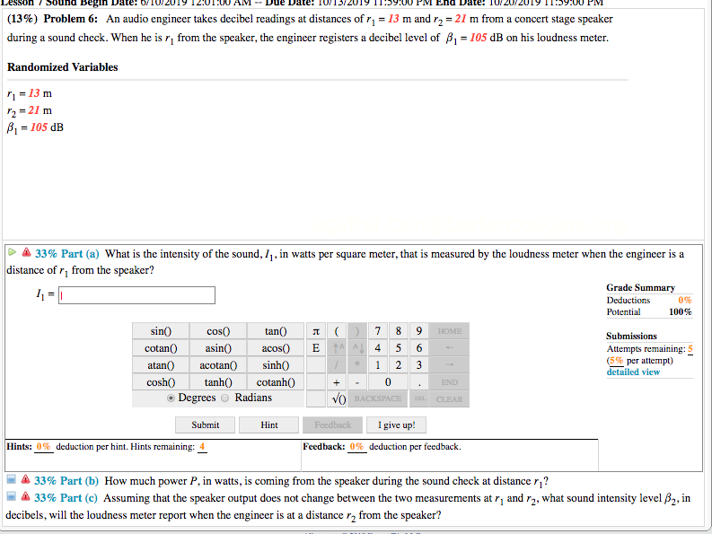
Task: Click the I give up! button
Action: (x=397, y=425)
